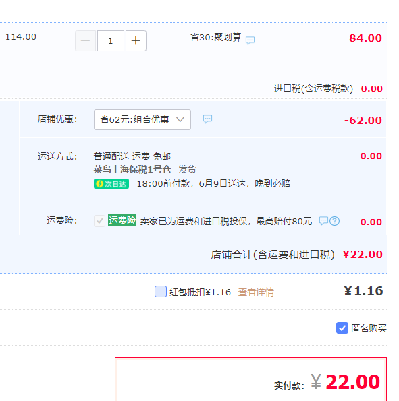
Task: Click the 普通配送 运费 免邮 shipping option
Action: [x=132, y=156]
